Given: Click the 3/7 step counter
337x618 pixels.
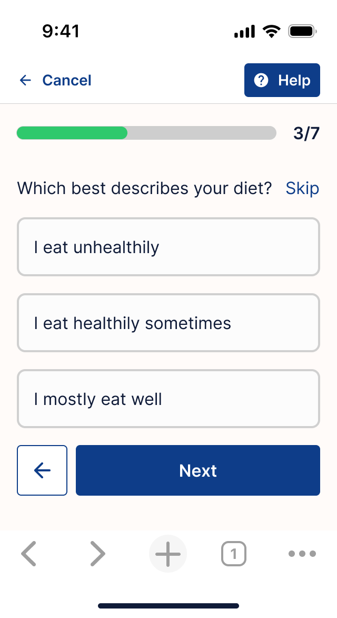Looking at the screenshot, I should coord(306,133).
